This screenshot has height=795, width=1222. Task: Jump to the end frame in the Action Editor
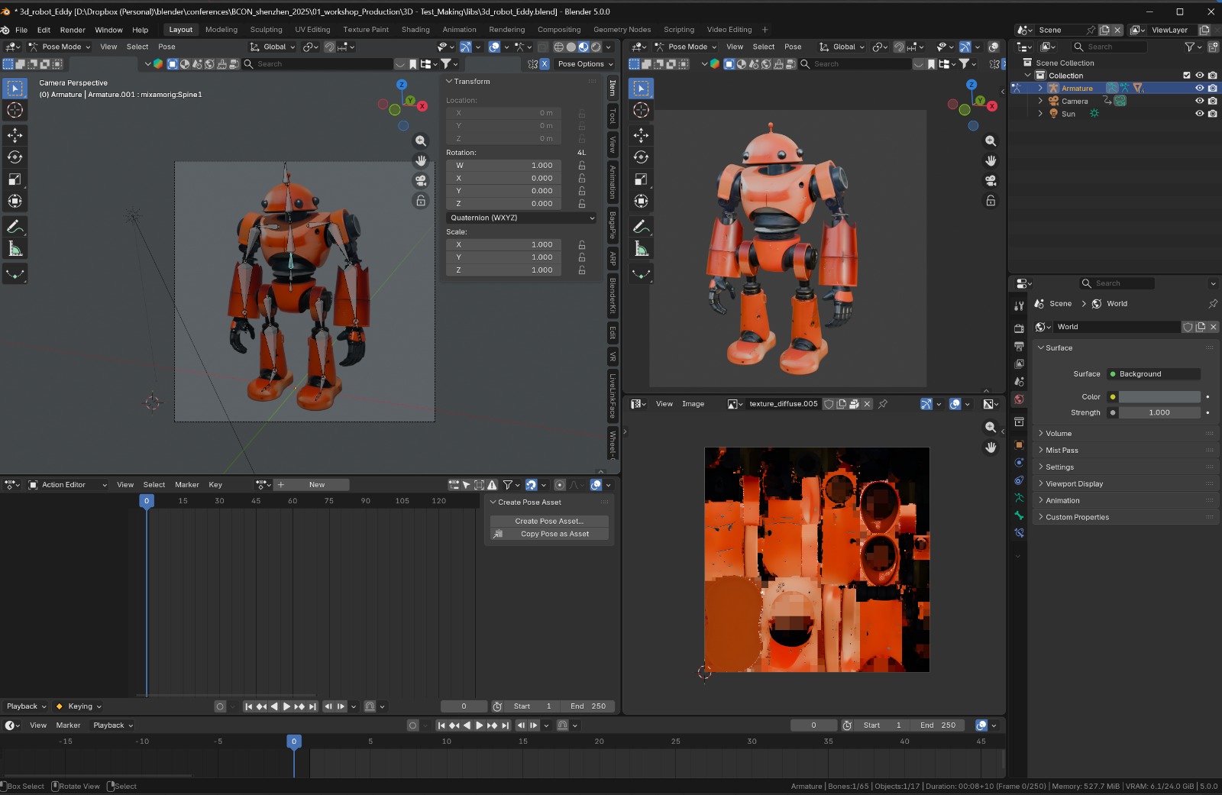click(x=312, y=706)
